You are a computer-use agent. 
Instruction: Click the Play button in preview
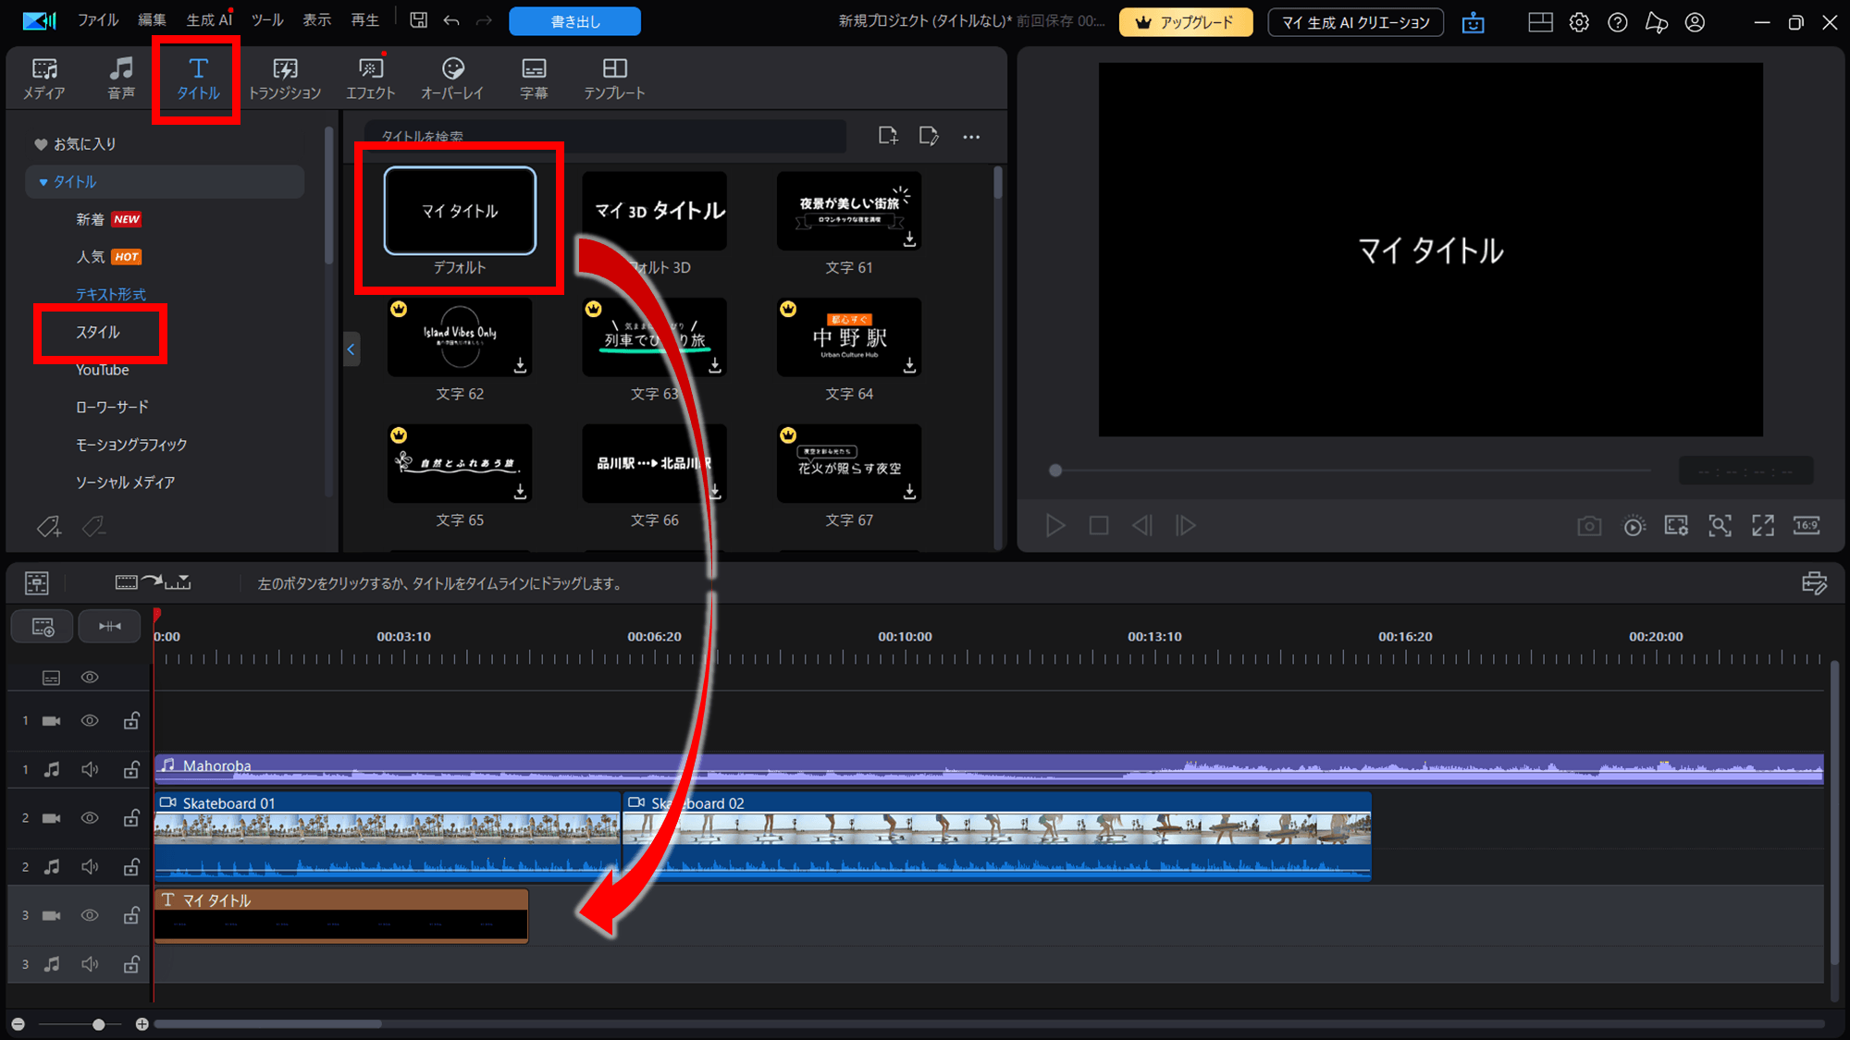click(1054, 526)
